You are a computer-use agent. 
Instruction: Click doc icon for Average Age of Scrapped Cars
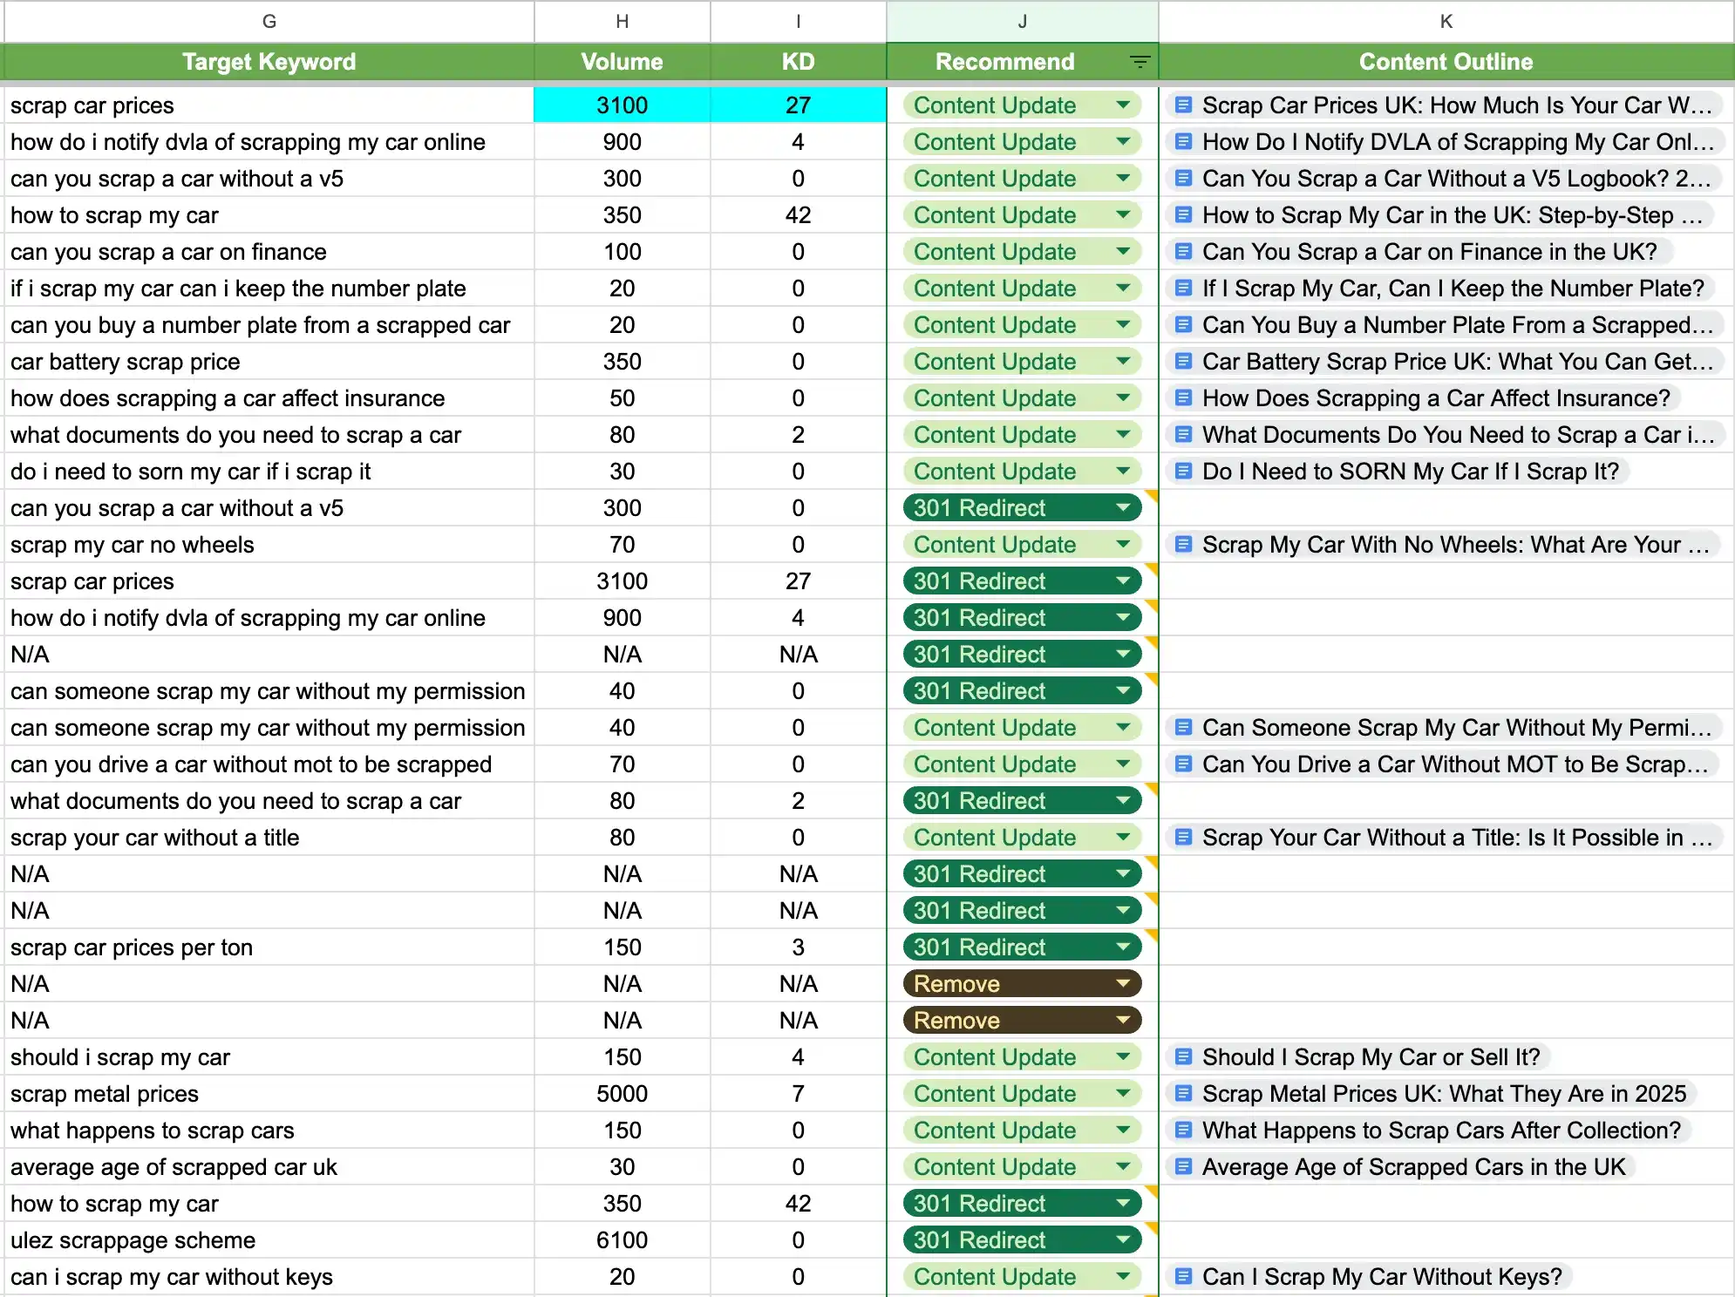click(1183, 1167)
